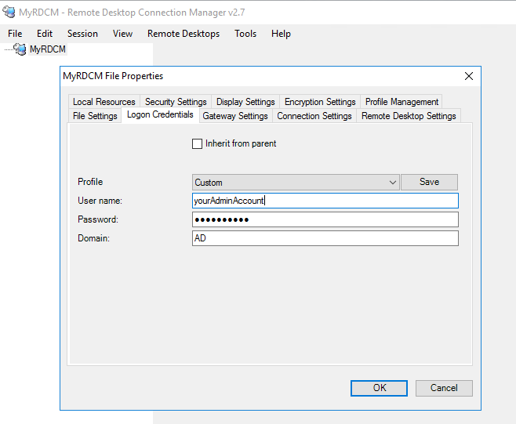This screenshot has height=424, width=516.
Task: Switch to the Local Resources tab
Action: [x=104, y=102]
